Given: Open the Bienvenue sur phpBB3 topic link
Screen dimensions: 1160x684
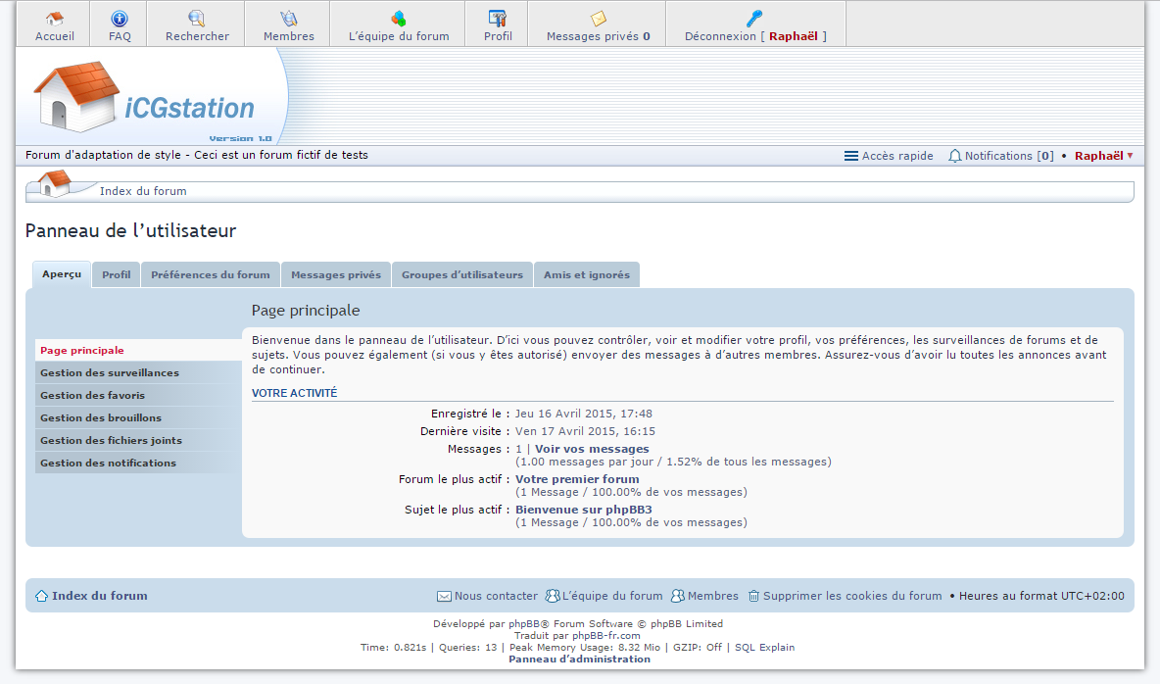Looking at the screenshot, I should click(x=584, y=510).
